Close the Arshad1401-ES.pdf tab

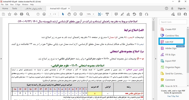click(x=69, y=9)
